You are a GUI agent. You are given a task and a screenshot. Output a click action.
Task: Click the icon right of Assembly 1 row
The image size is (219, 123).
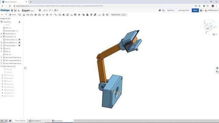tap(20, 22)
